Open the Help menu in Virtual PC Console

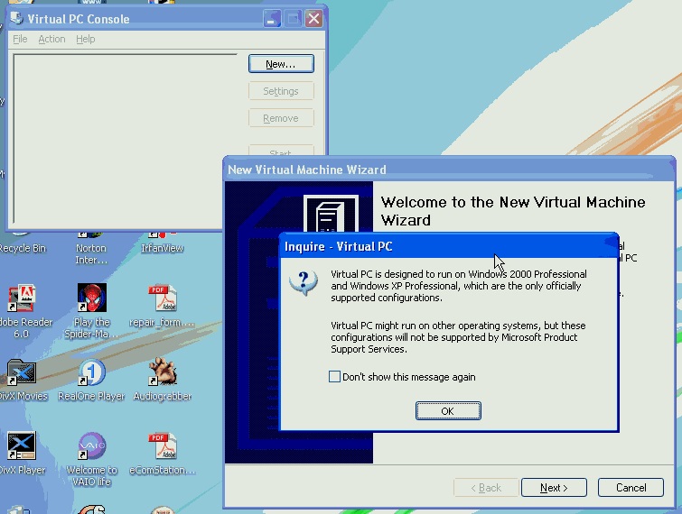point(86,39)
